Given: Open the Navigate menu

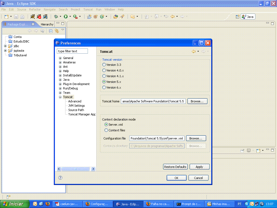Looking at the screenshot, I should coord(50,9).
